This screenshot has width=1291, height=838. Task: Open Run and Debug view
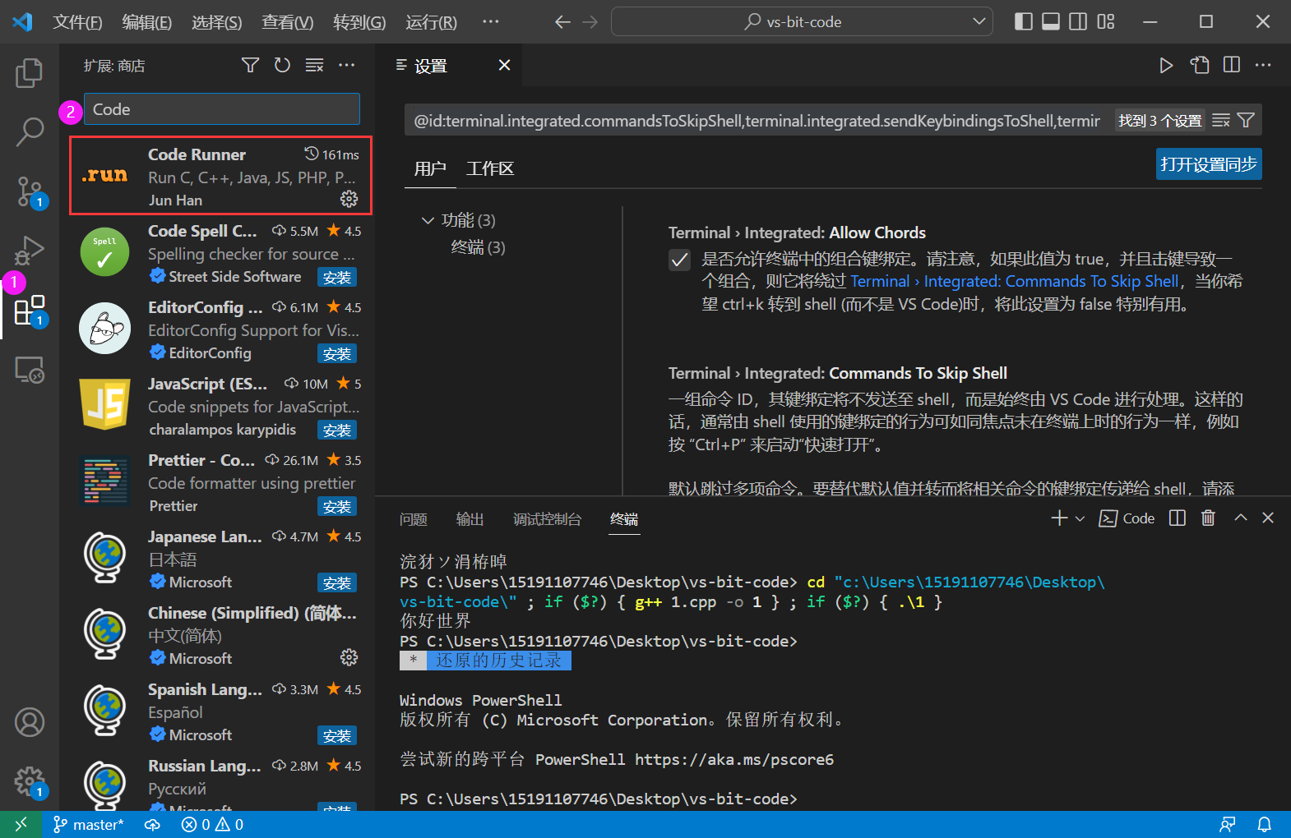click(30, 250)
